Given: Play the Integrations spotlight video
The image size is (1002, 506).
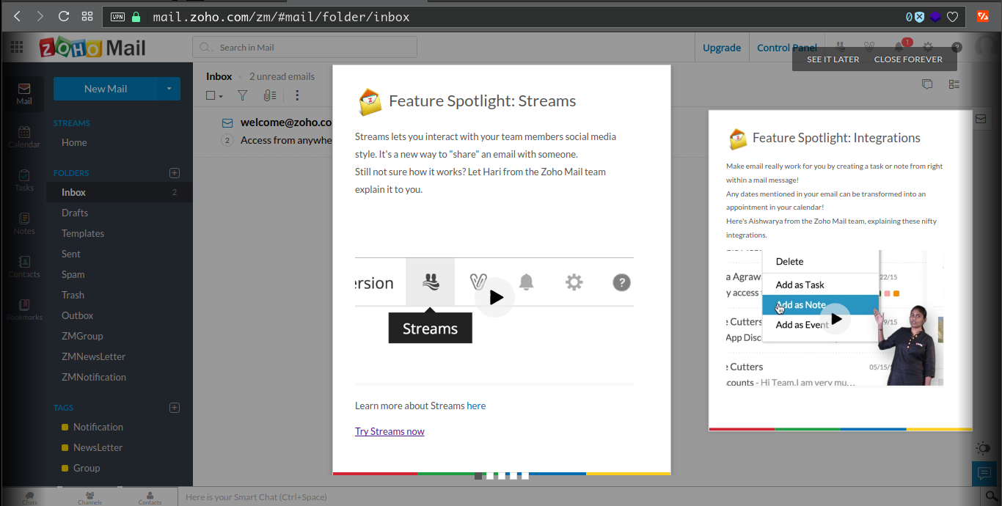Looking at the screenshot, I should tap(835, 319).
